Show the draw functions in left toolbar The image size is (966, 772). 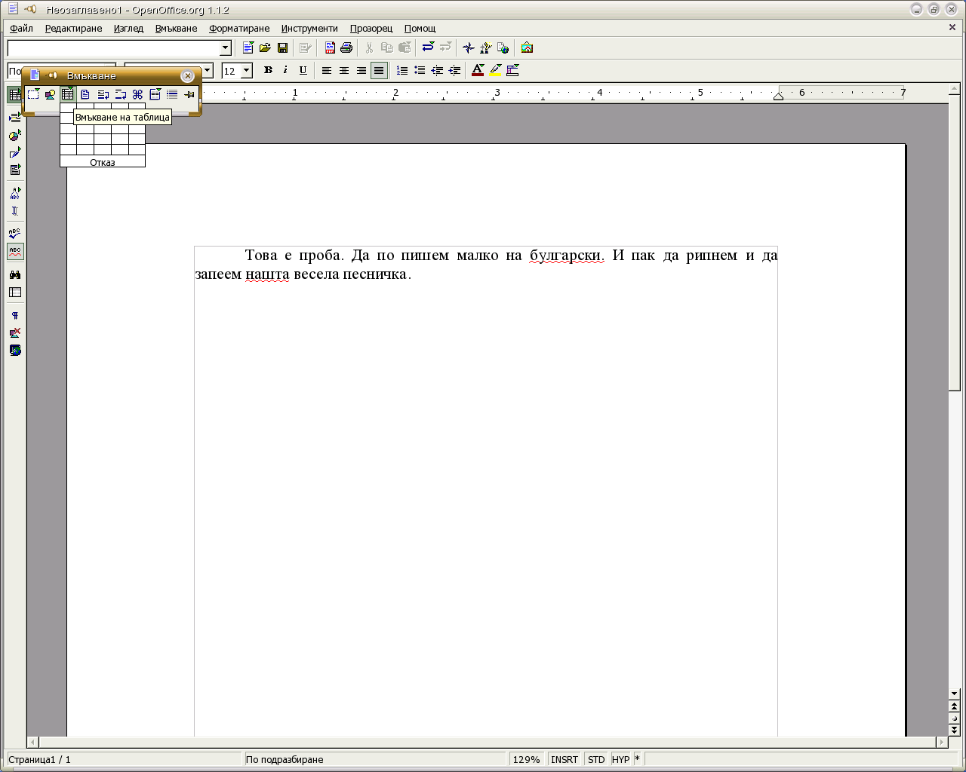tap(15, 153)
